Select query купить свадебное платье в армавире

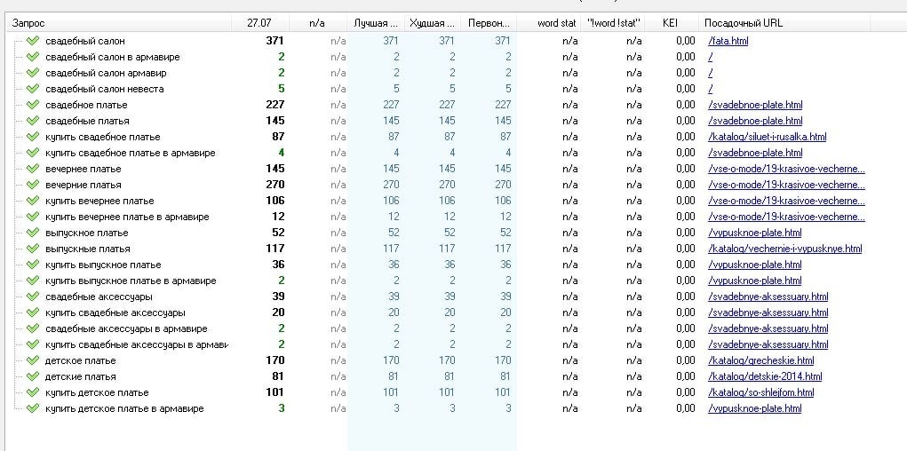(x=131, y=153)
